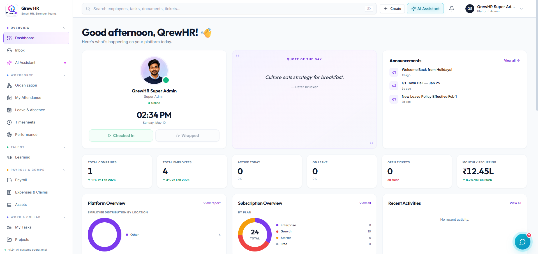
Task: Click the Projects folder icon
Action: click(x=9, y=240)
